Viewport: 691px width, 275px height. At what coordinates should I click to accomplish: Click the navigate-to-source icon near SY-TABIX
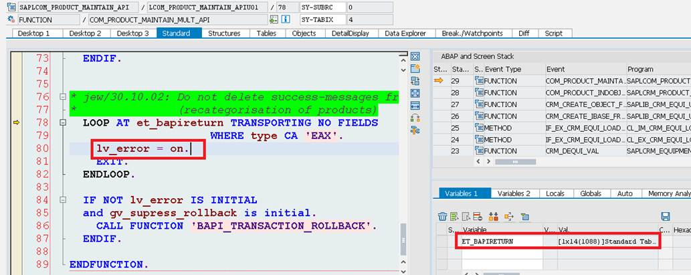[x=274, y=19]
